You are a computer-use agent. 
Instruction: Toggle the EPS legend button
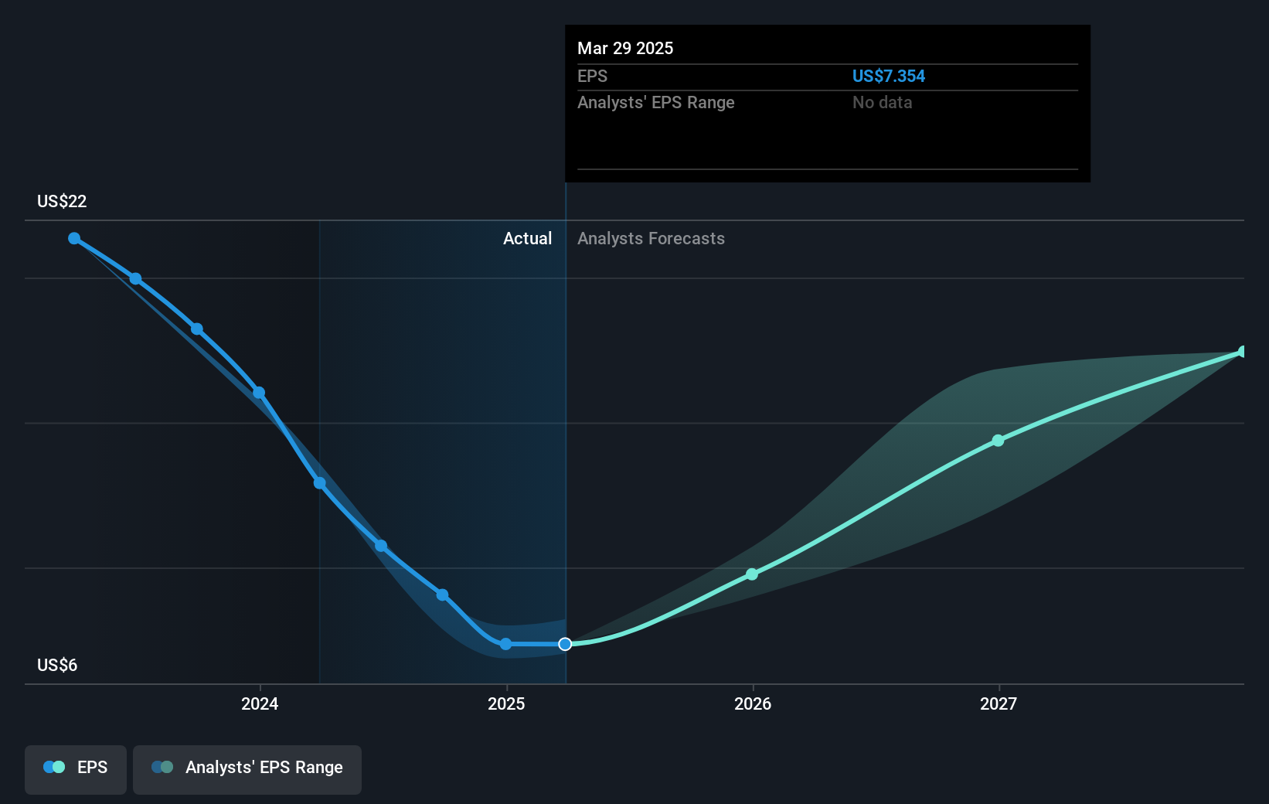pyautogui.click(x=76, y=769)
